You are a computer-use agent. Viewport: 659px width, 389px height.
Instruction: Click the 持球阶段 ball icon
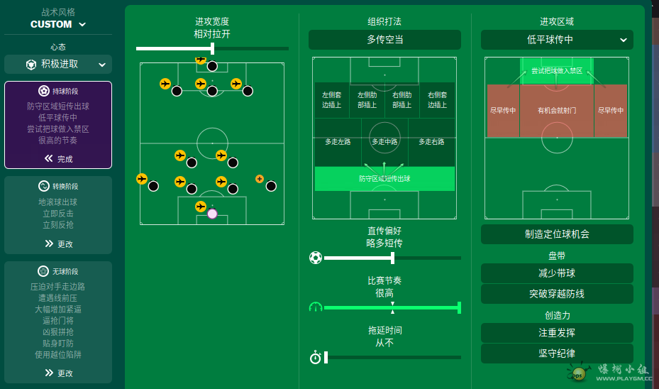pos(44,91)
